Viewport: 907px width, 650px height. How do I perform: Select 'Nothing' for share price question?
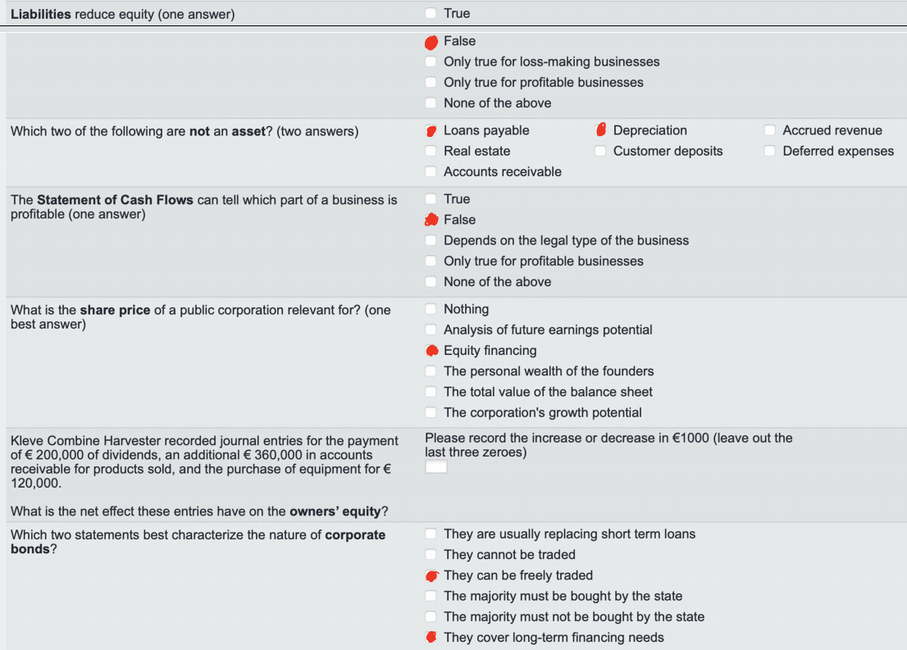tap(431, 309)
